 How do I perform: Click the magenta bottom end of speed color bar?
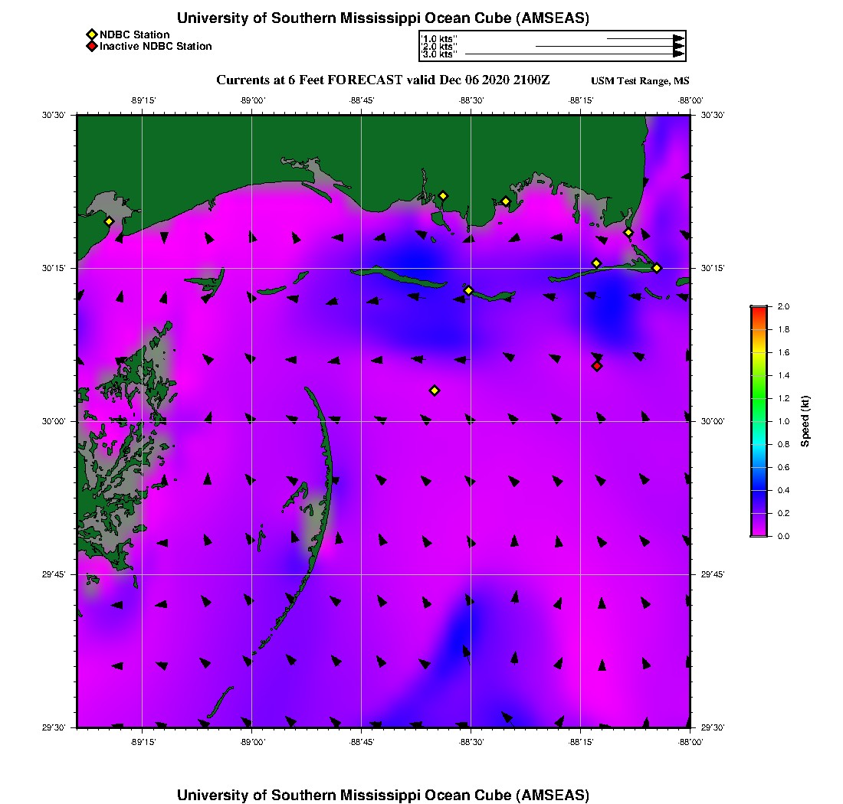click(x=759, y=533)
